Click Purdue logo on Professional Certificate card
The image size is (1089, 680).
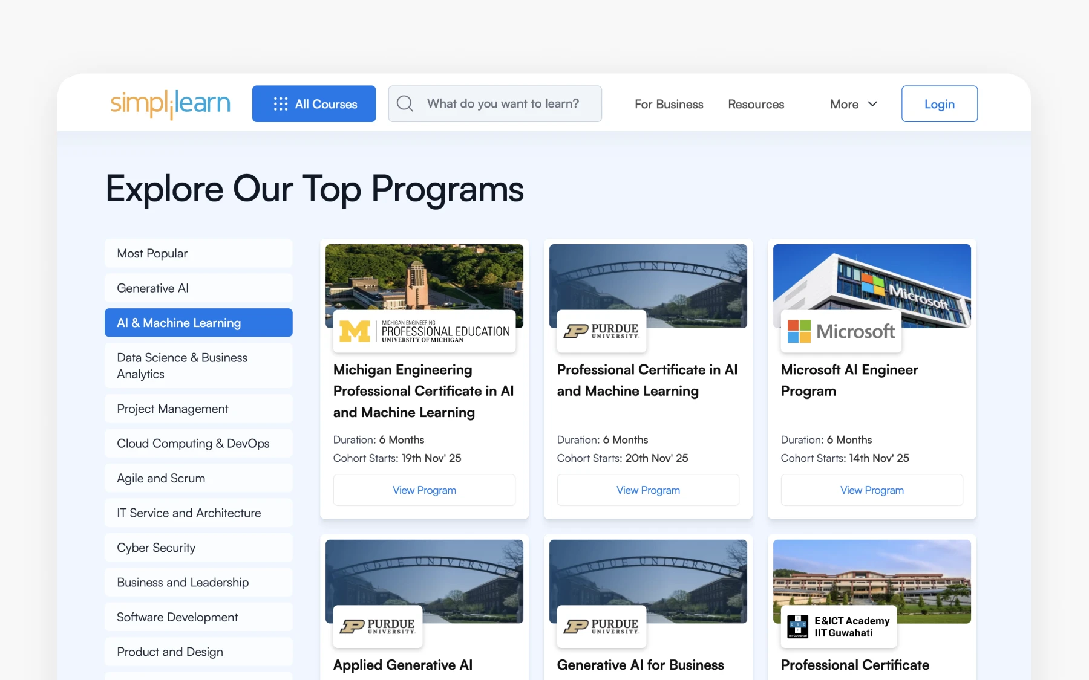click(x=601, y=331)
